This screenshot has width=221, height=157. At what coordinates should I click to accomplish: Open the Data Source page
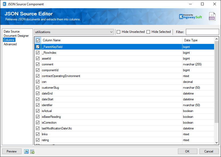tap(11, 31)
